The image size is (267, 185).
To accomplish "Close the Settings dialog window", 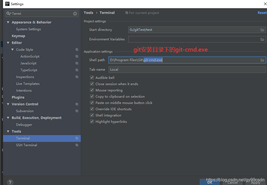I will [265, 4].
